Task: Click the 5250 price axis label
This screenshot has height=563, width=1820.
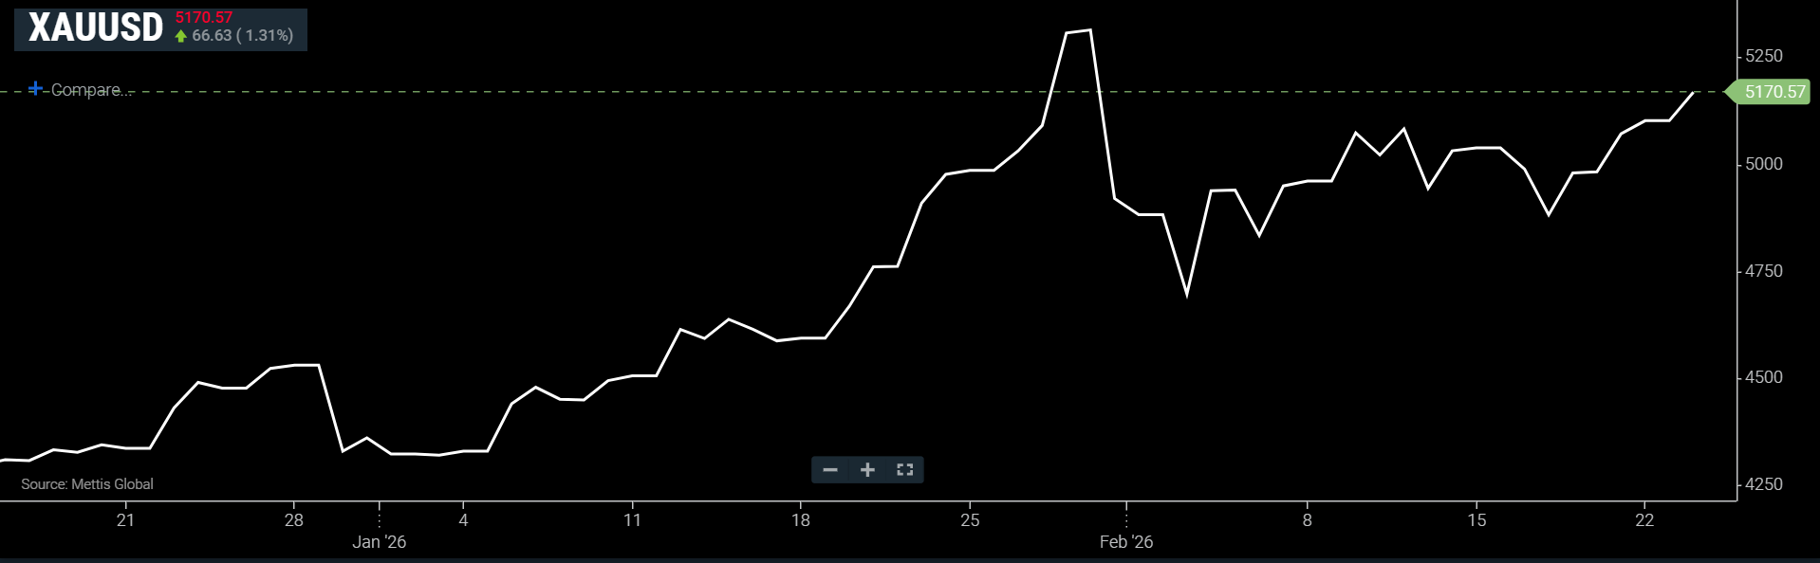Action: [x=1764, y=56]
